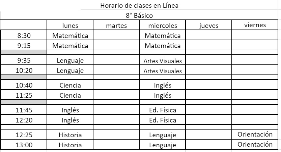
Task: Click miercoles Inglés cell at 10:40
Action: [x=163, y=85]
